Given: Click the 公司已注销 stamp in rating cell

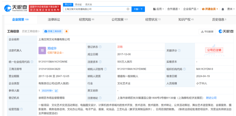Looking at the screenshot, I should pyautogui.click(x=214, y=50).
